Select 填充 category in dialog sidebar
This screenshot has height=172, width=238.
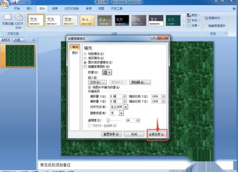tap(75, 47)
